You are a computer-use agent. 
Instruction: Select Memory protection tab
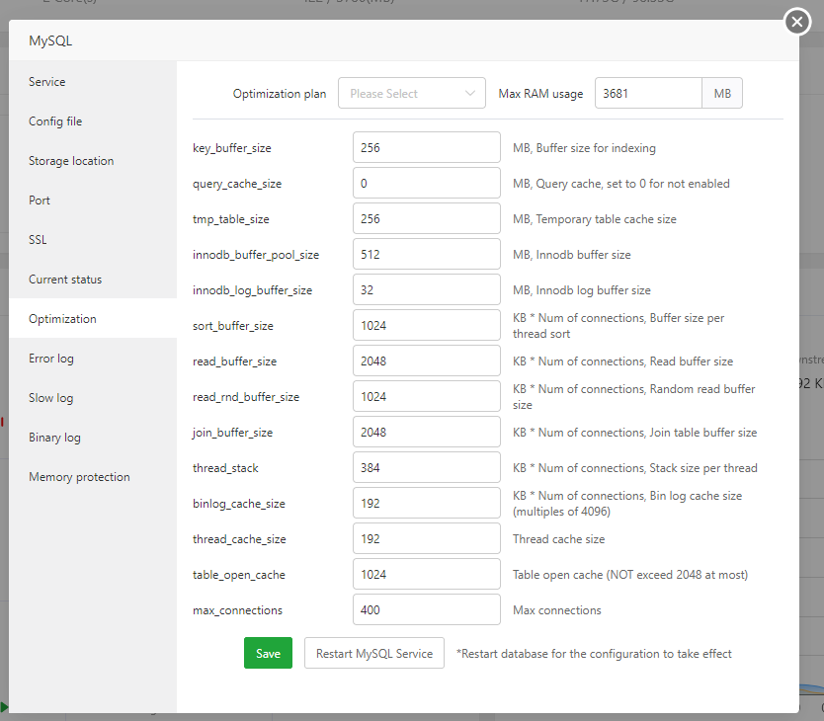coord(79,477)
